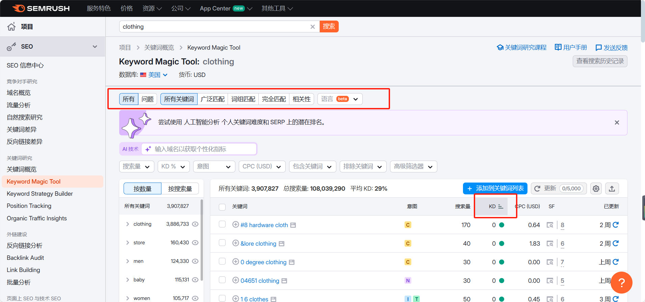The width and height of the screenshot is (645, 302).
Task: Check the 04651 clothing row checkbox
Action: (222, 280)
